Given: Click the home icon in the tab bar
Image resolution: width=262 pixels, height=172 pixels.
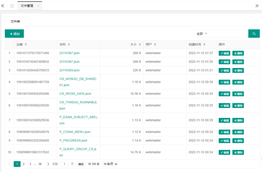Looking at the screenshot, I should pyautogui.click(x=12, y=6).
